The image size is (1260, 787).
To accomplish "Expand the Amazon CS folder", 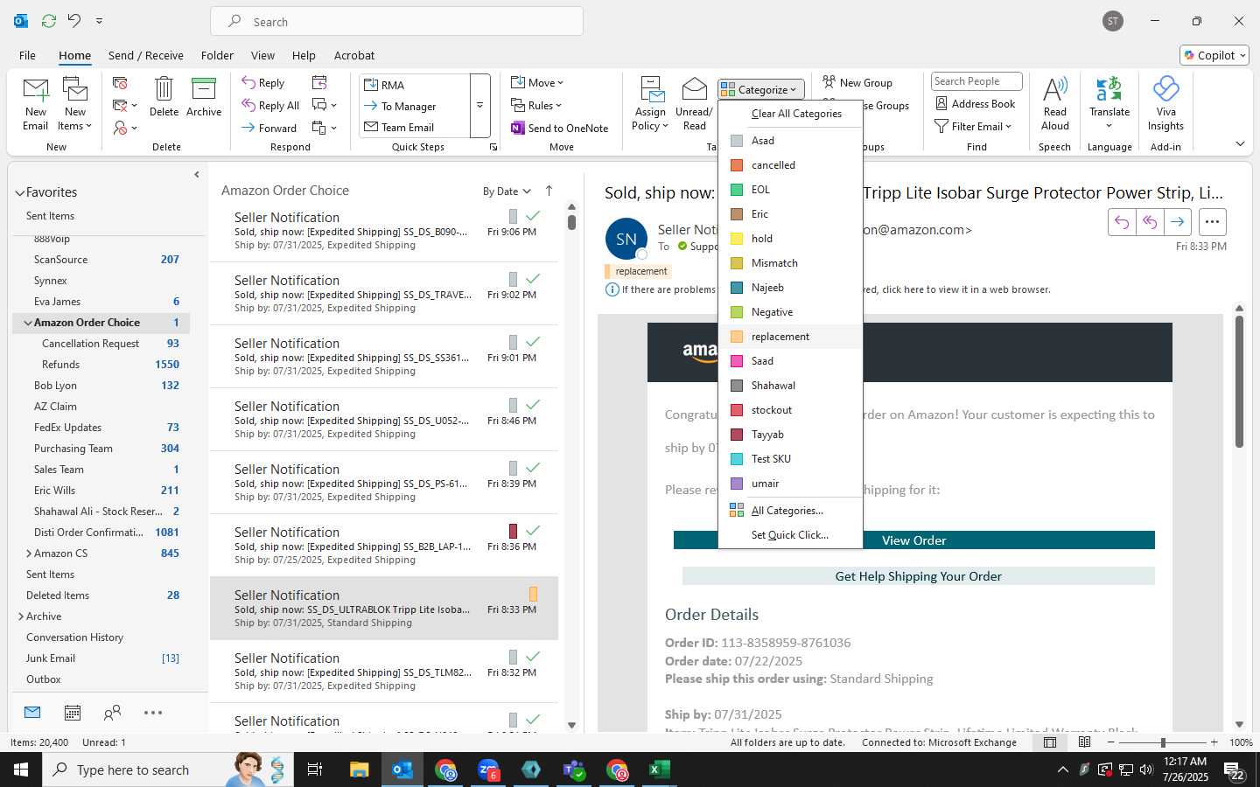I will pos(29,554).
